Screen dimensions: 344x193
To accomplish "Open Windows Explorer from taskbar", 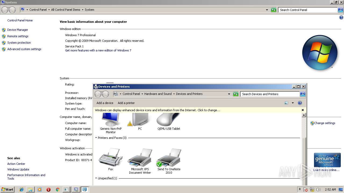I will (x=30, y=190).
